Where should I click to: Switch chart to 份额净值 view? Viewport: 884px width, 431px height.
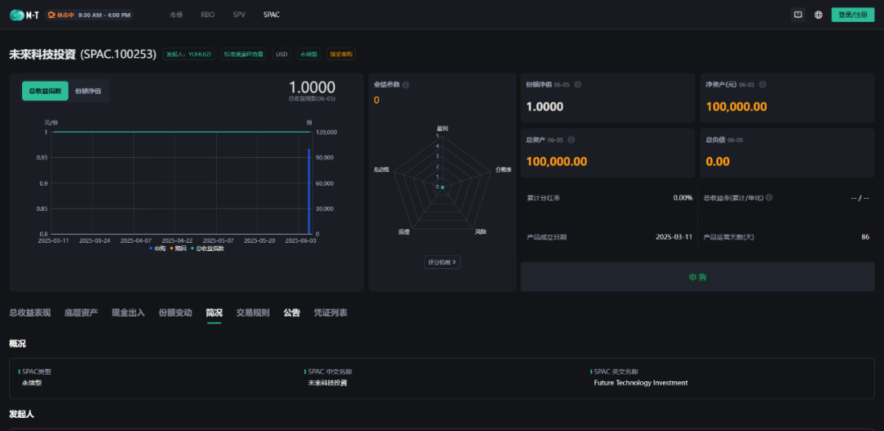point(88,92)
